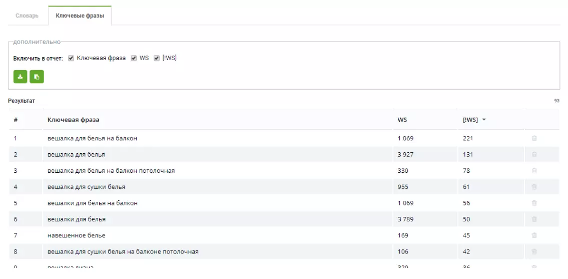Delete the "навешенное белье" row
568x279 pixels.
point(534,235)
